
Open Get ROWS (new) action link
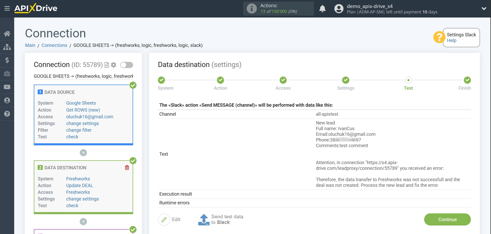(x=83, y=110)
